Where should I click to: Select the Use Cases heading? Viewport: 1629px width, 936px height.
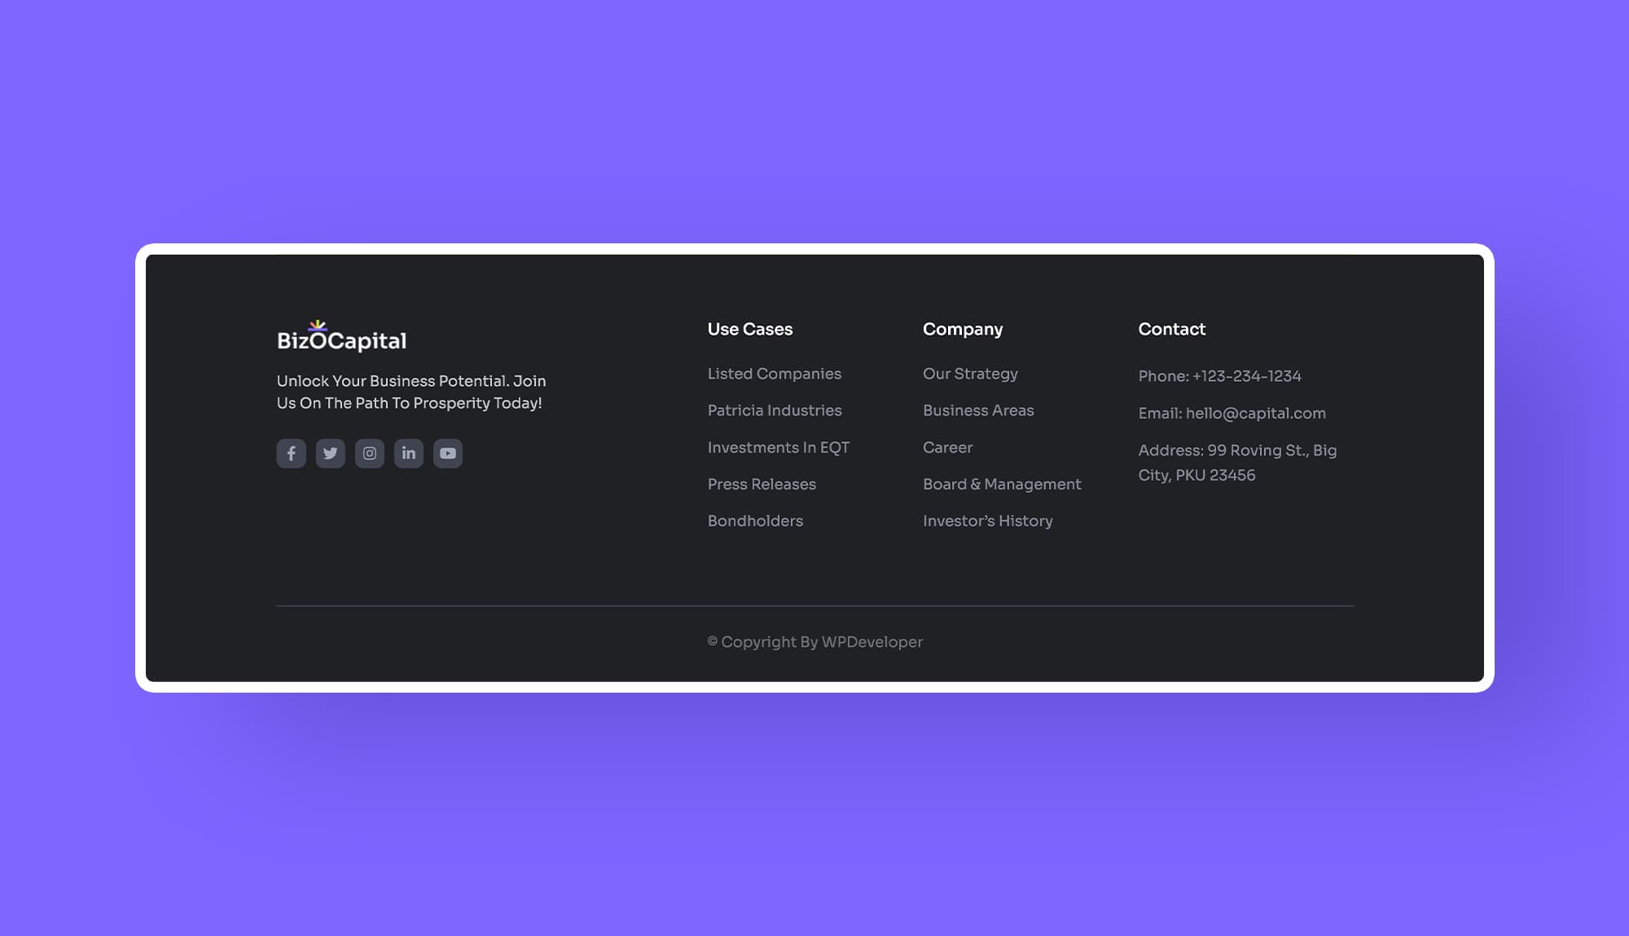tap(749, 330)
